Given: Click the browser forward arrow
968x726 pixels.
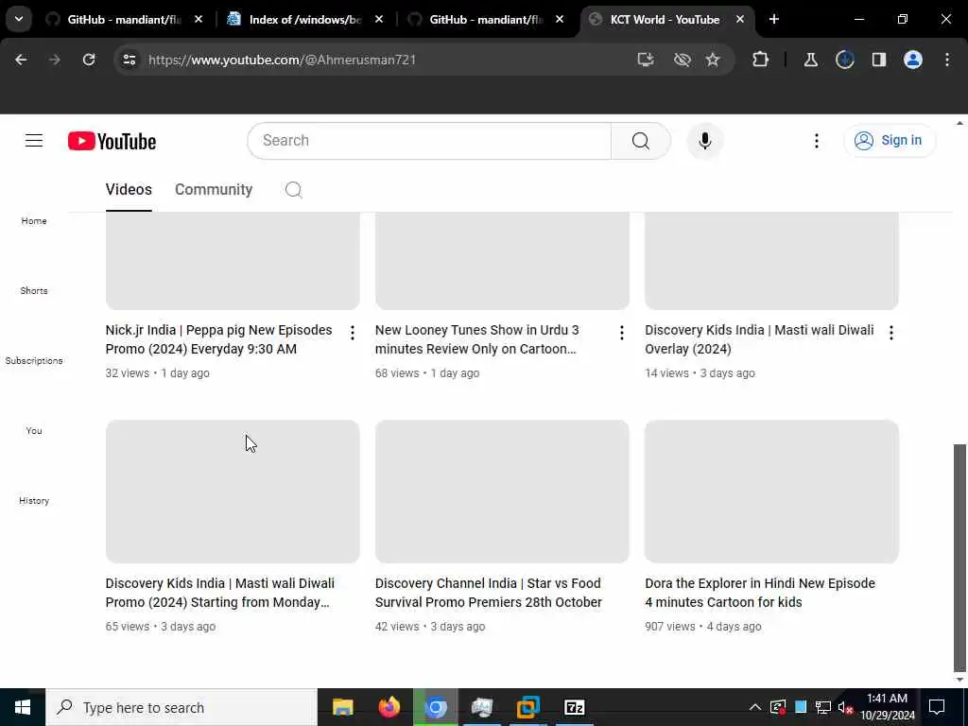Looking at the screenshot, I should click(x=55, y=60).
